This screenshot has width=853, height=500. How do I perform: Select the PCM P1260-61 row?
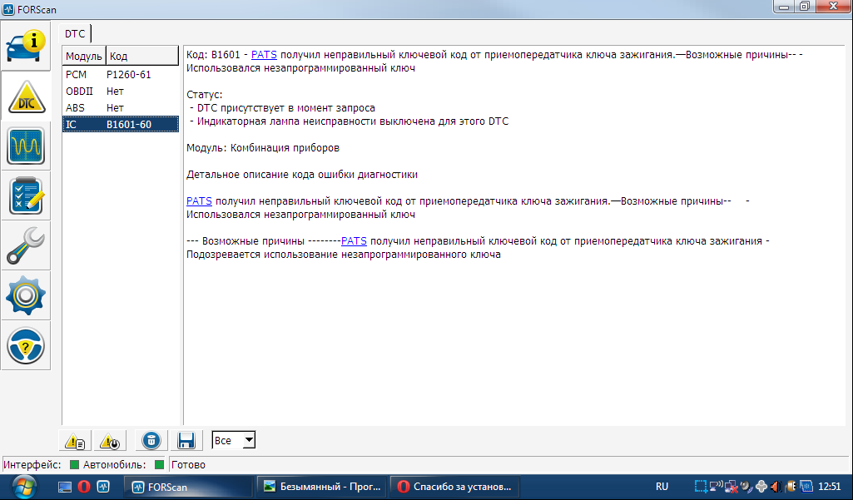[121, 75]
